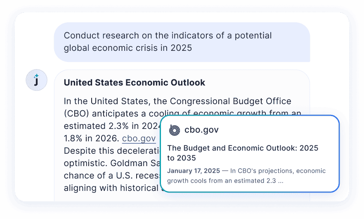This screenshot has height=219, width=364.
Task: Click the "optimistic. Goldman" text in the response
Action: pyautogui.click(x=112, y=163)
